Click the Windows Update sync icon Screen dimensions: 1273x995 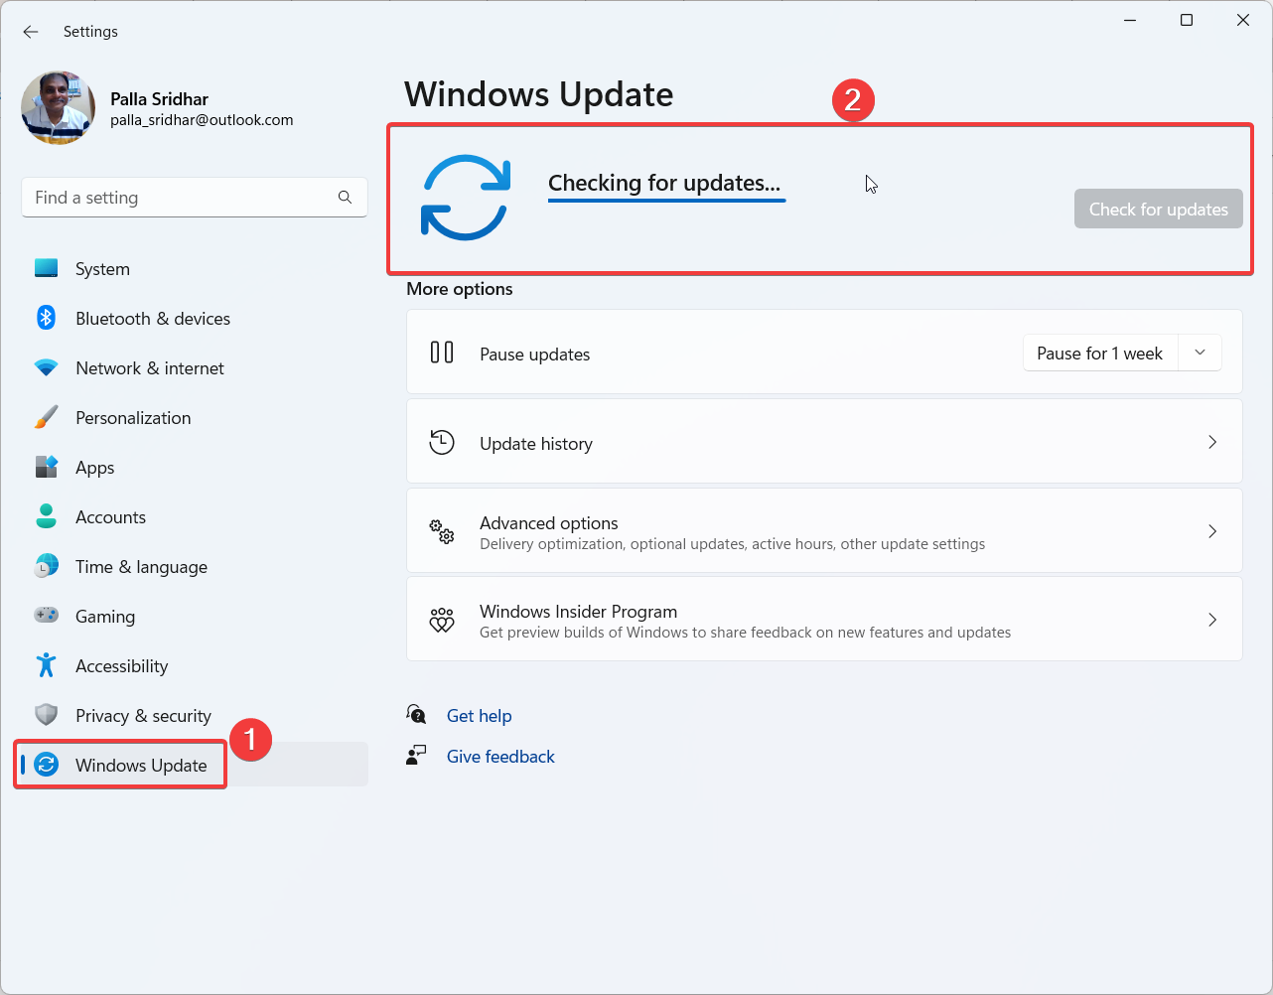pyautogui.click(x=48, y=765)
